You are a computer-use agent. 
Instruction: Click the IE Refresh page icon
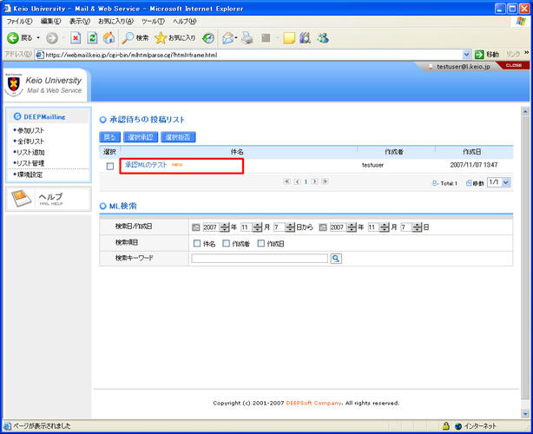tap(92, 38)
